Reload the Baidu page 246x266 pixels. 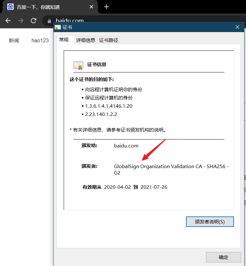[x=34, y=21]
